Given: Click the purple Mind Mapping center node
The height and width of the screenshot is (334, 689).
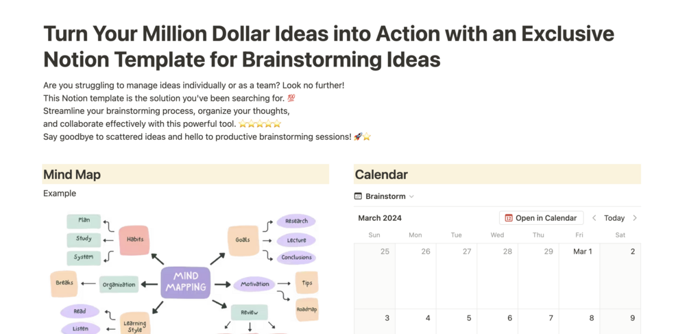Looking at the screenshot, I should 186,283.
